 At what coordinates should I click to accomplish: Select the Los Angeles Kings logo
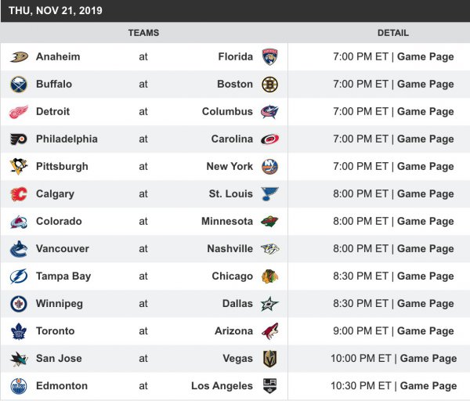click(269, 385)
